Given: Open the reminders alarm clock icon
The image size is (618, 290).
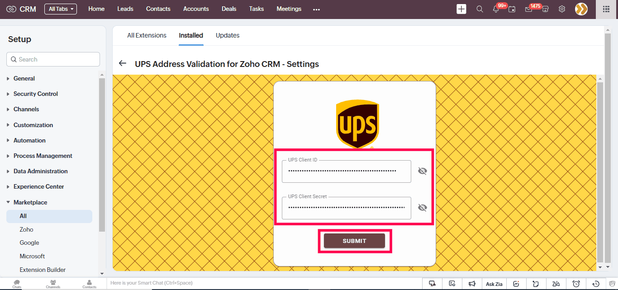Looking at the screenshot, I should click(576, 284).
